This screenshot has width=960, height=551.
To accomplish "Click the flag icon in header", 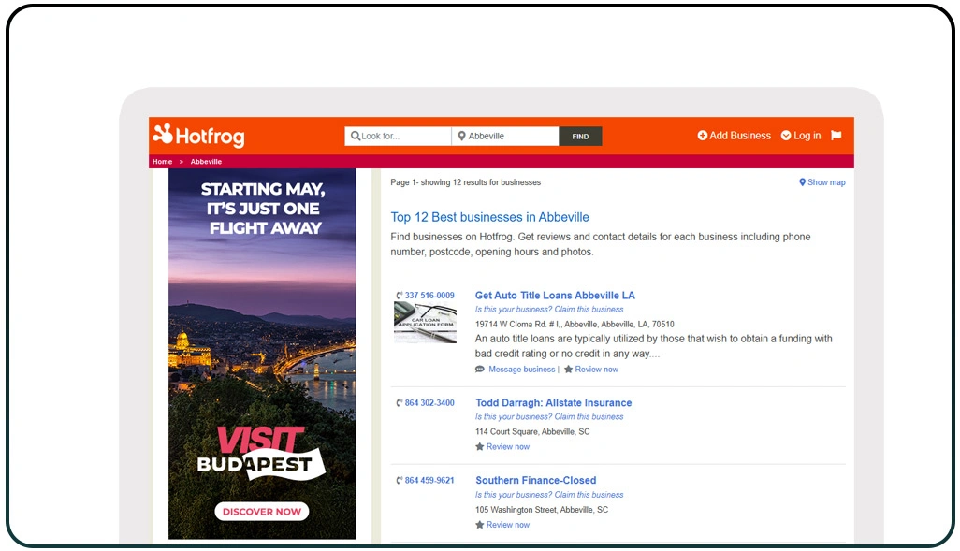I will pos(836,136).
